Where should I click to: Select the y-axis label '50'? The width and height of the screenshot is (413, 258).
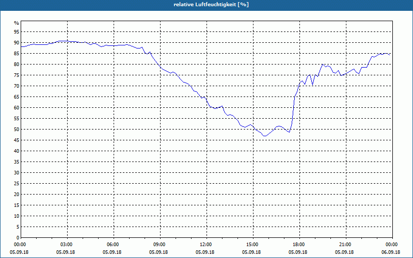click(x=17, y=130)
